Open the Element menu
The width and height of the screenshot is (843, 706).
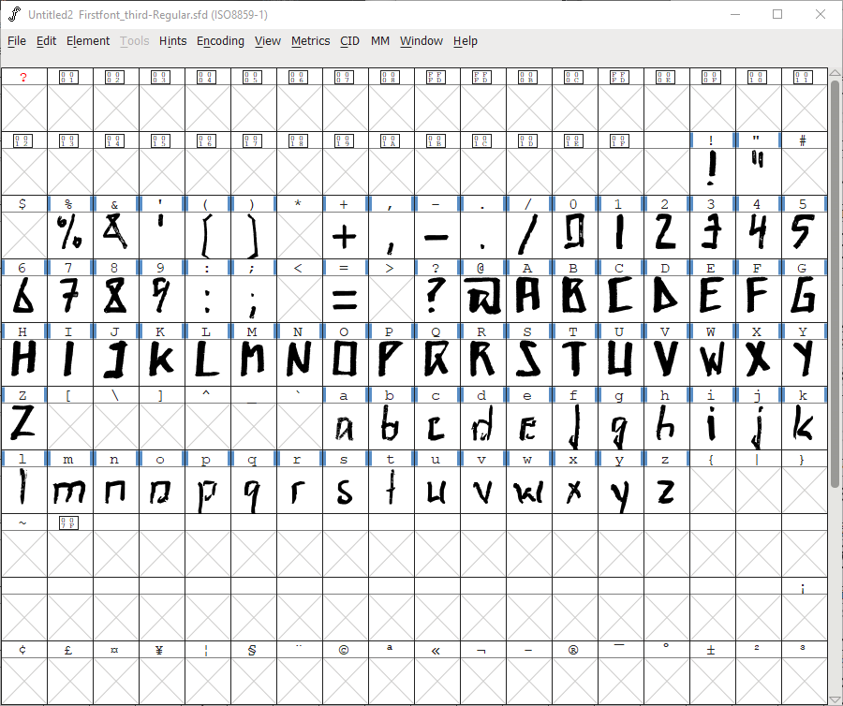(88, 41)
